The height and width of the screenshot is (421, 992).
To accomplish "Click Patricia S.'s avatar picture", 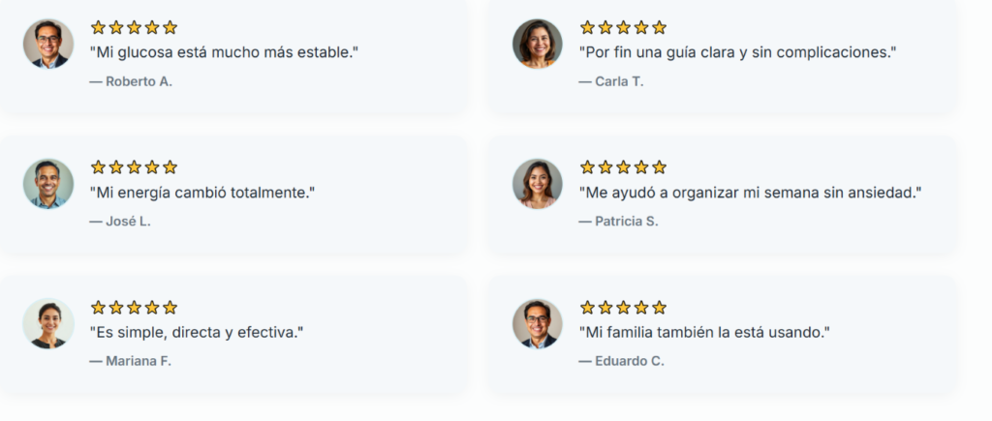I will (x=538, y=184).
